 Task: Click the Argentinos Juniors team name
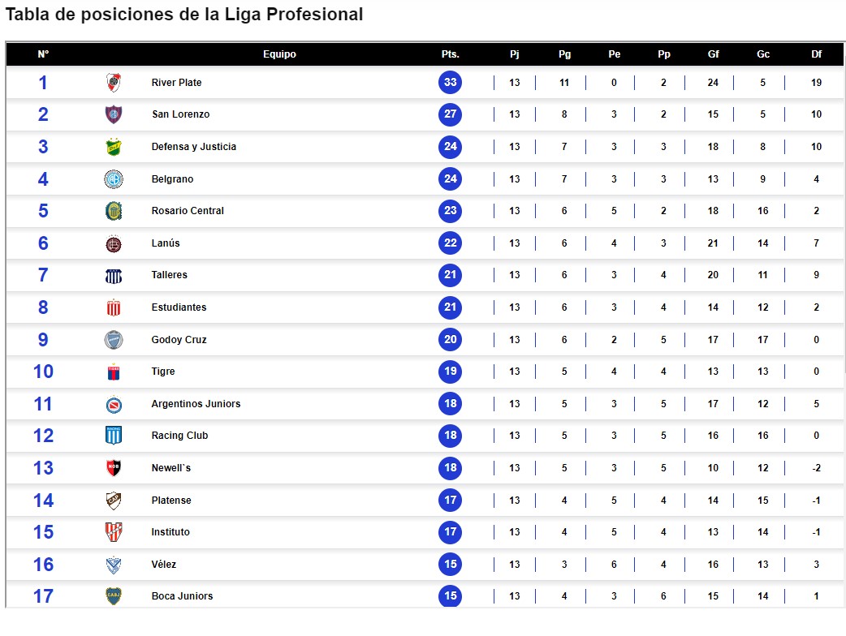196,404
